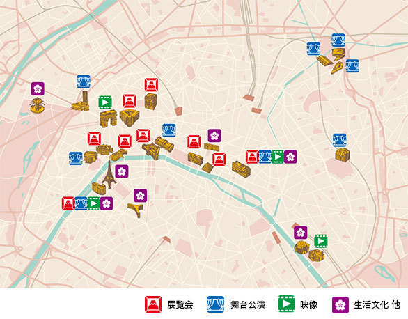Select the 展覧会 legend icon
This screenshot has height=319, width=408.
pyautogui.click(x=153, y=304)
